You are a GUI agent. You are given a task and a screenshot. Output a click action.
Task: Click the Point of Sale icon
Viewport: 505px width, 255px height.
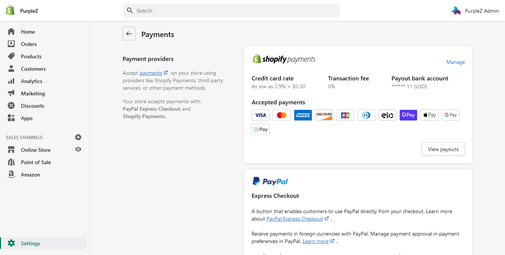coord(11,162)
